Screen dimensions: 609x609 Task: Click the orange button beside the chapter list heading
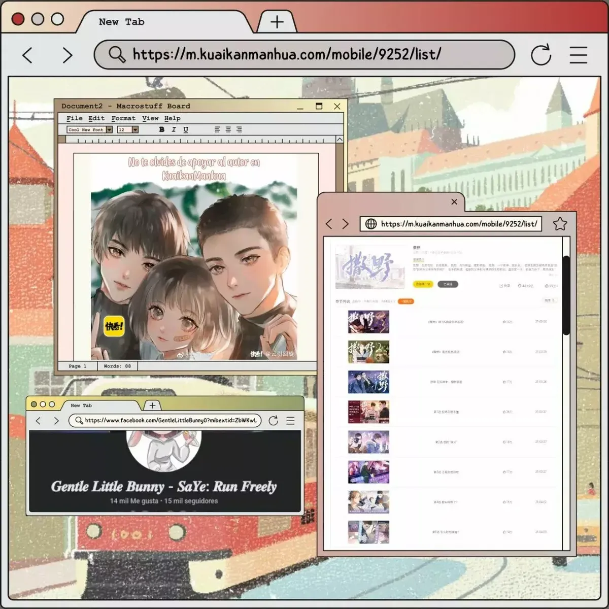406,301
